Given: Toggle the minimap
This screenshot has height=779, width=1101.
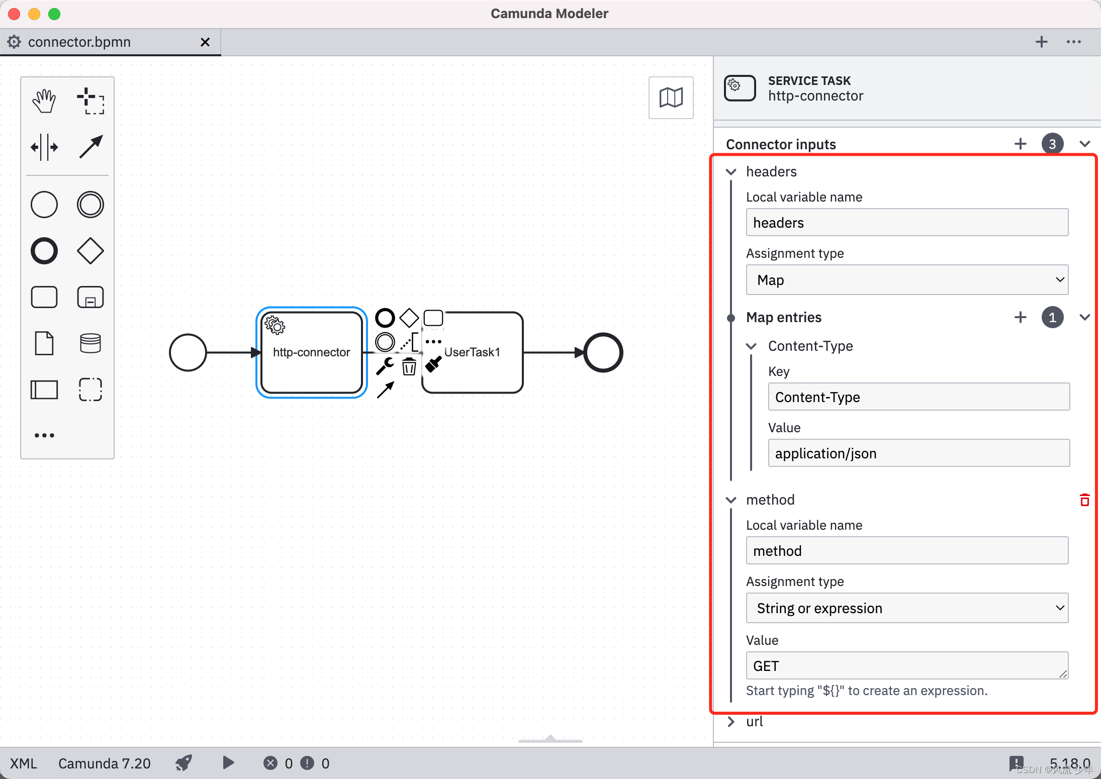Looking at the screenshot, I should (671, 98).
